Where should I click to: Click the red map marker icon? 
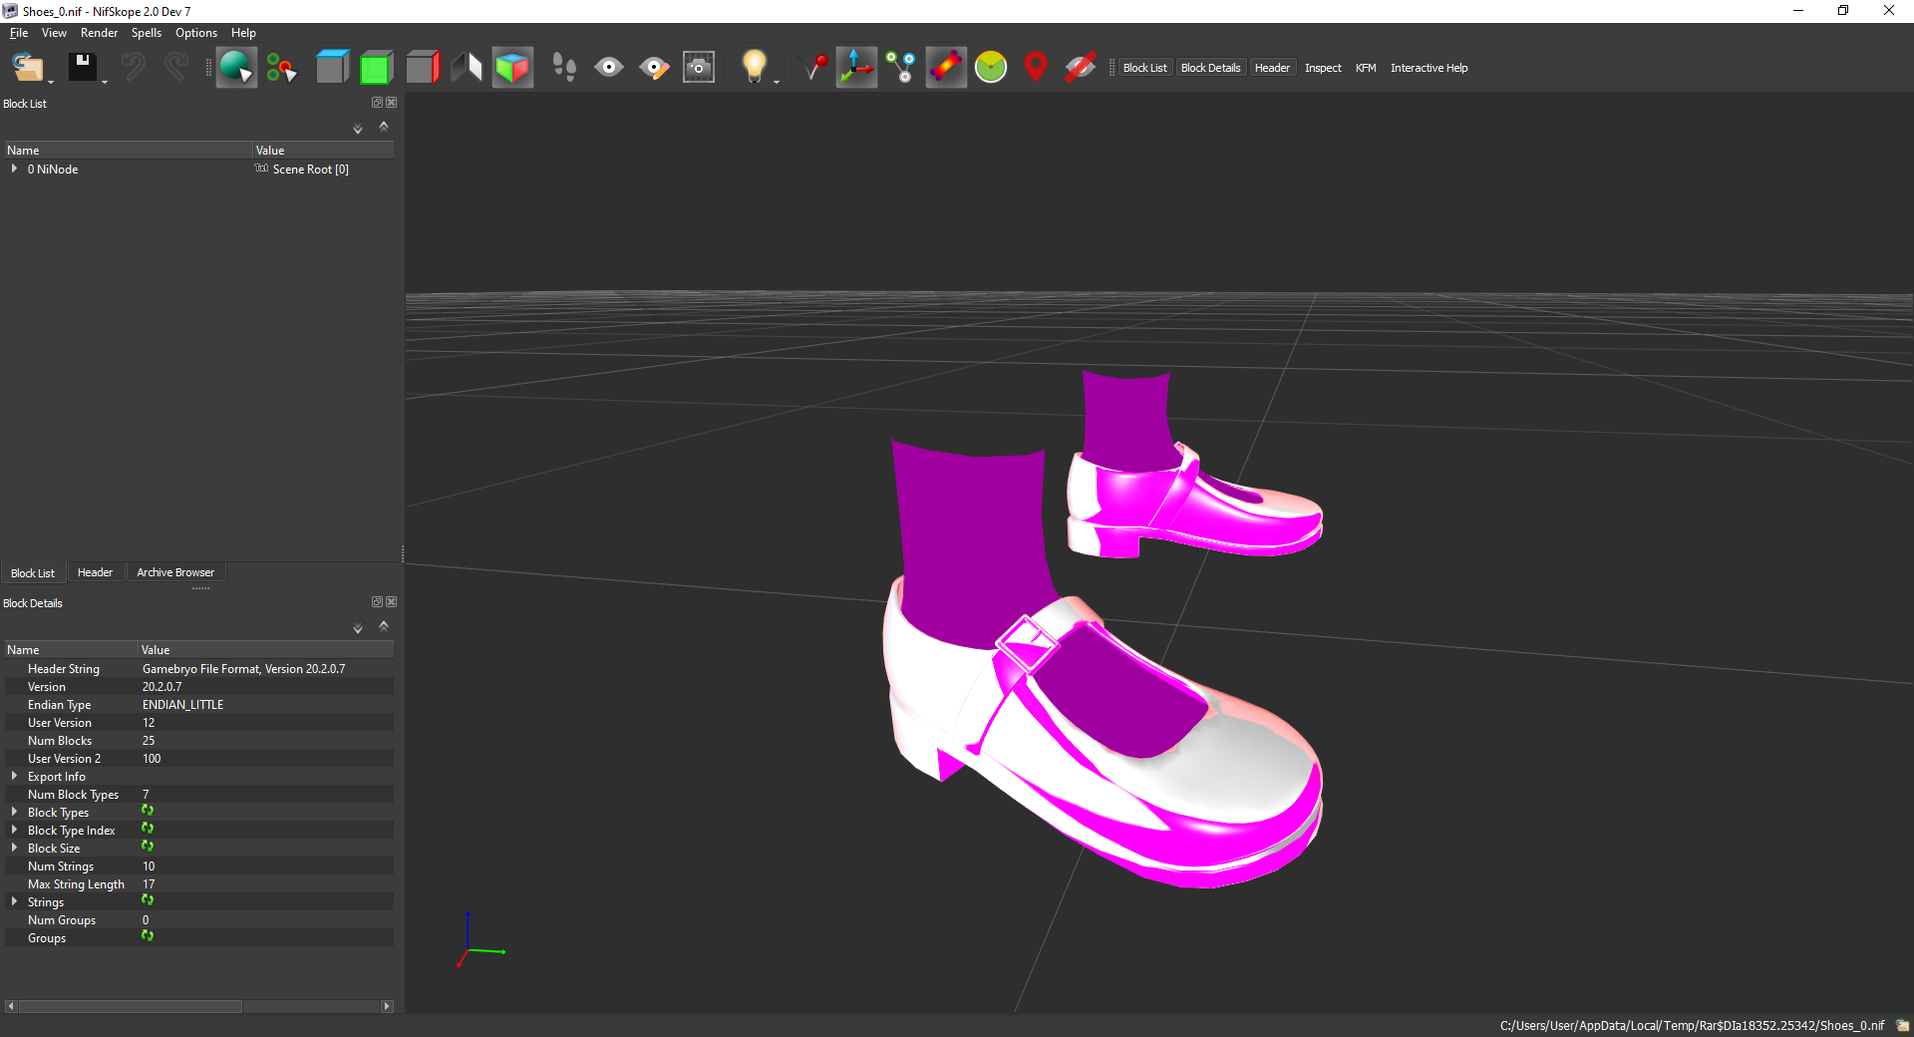1036,68
